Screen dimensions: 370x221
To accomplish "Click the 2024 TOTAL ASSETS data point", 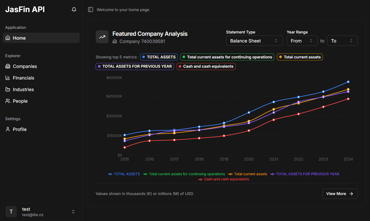I will coord(348,82).
